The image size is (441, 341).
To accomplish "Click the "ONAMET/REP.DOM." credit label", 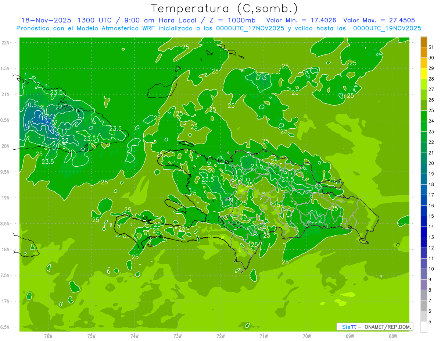I will pyautogui.click(x=387, y=327).
